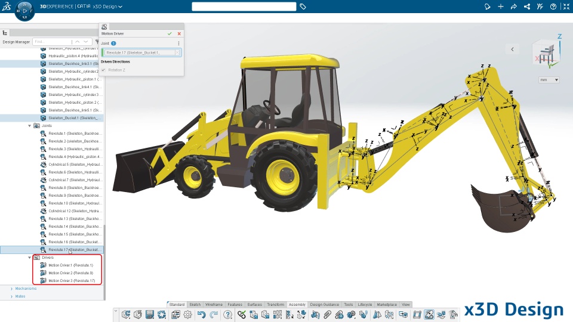Switch to the Wireframe tab
Viewport: 573px width, 322px height.
point(214,305)
